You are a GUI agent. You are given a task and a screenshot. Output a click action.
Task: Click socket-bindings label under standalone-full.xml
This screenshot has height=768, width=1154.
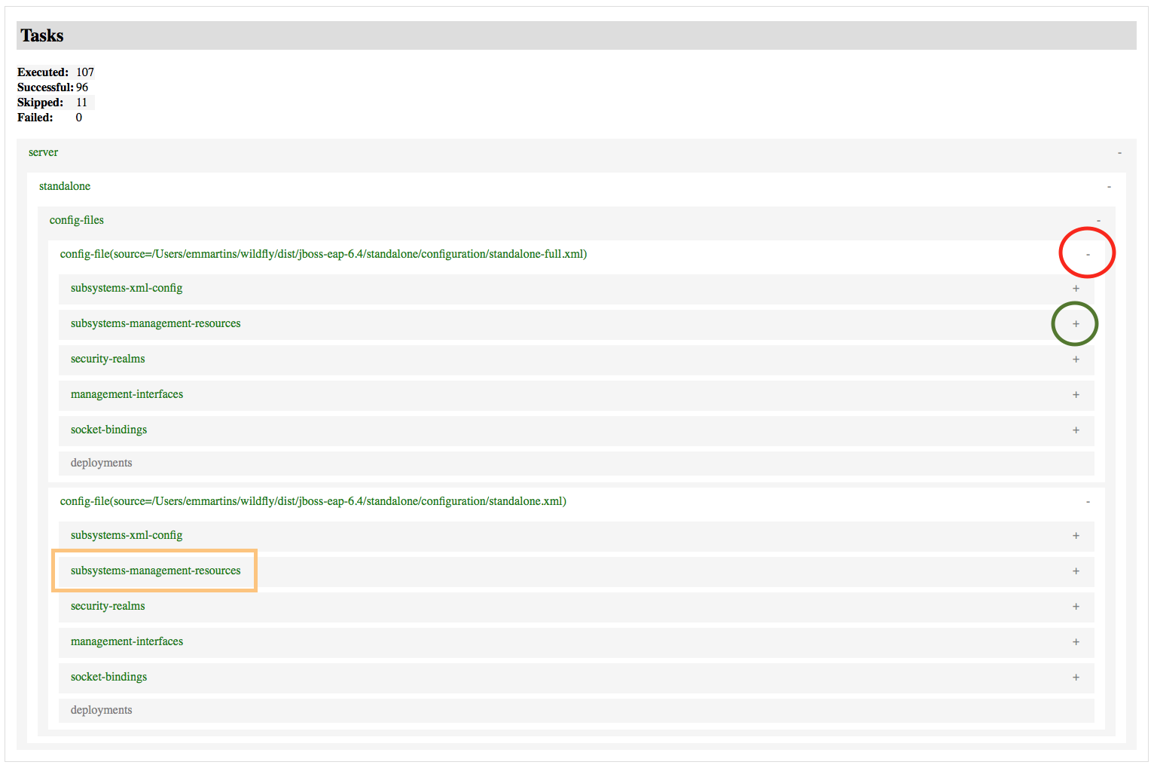108,430
